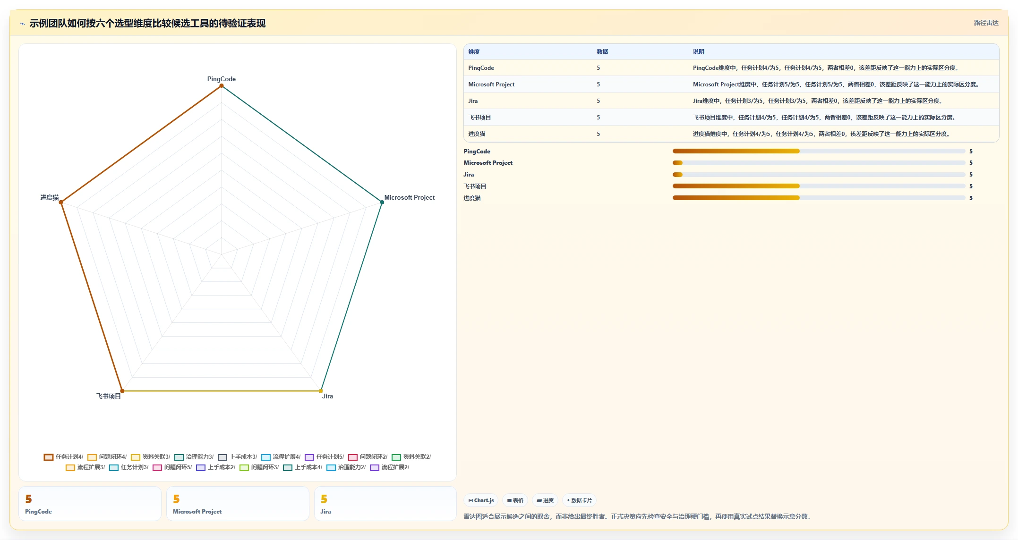Viewport: 1018px width, 540px height.
Task: Click the Chart.js chip
Action: point(481,500)
